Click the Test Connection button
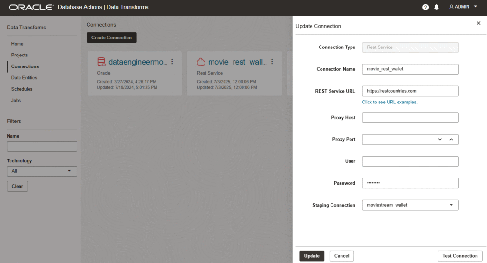Image resolution: width=487 pixels, height=263 pixels. coord(459,256)
